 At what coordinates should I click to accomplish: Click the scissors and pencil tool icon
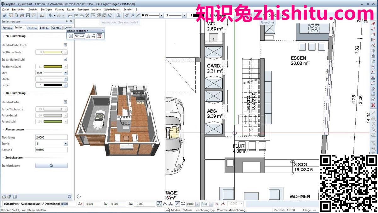pyautogui.click(x=87, y=15)
